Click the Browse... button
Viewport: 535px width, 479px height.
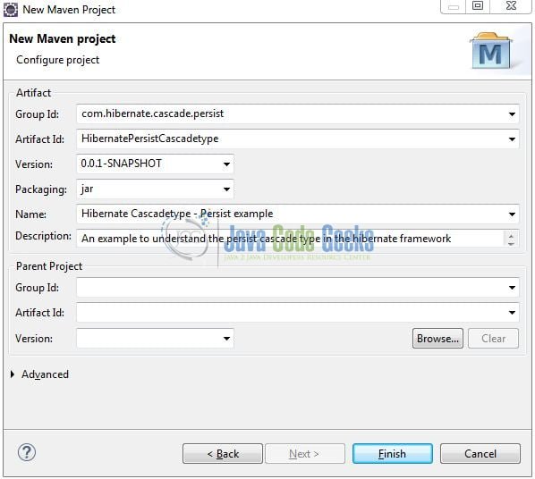437,338
